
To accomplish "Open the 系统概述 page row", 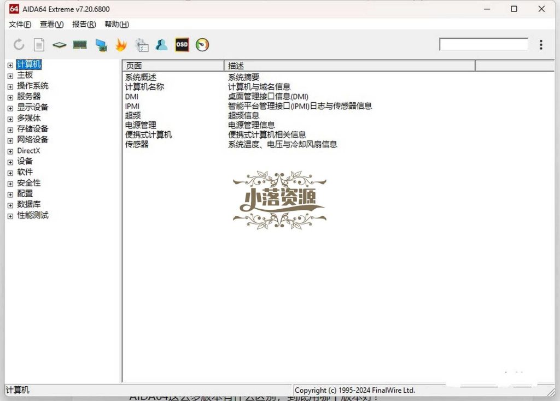I will pyautogui.click(x=141, y=77).
